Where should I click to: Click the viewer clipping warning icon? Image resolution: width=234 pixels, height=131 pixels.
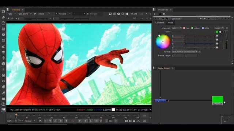[x=110, y=14]
